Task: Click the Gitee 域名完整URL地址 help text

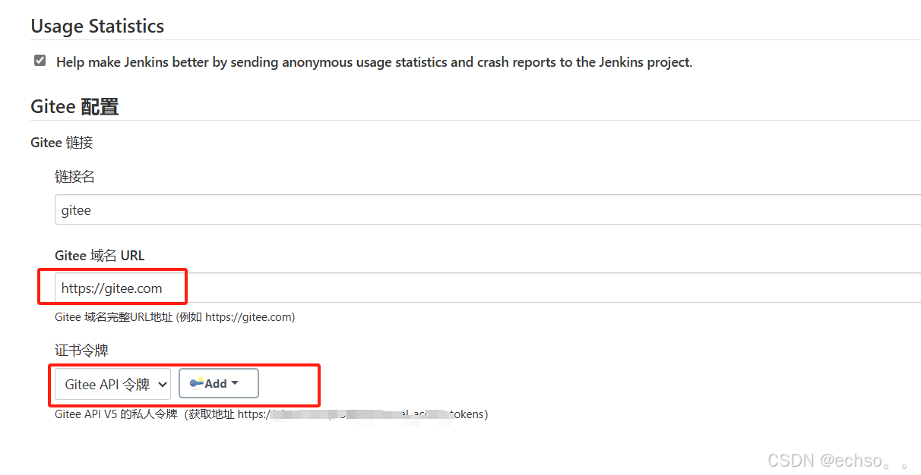Action: [x=175, y=317]
